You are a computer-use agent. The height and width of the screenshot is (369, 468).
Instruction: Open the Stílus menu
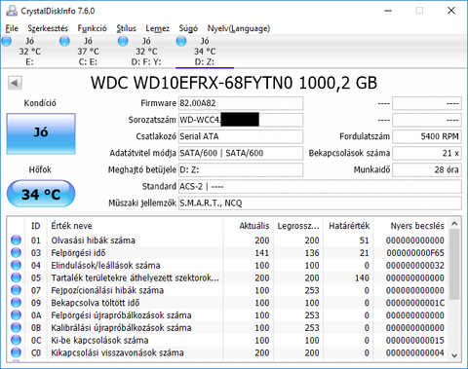click(126, 28)
